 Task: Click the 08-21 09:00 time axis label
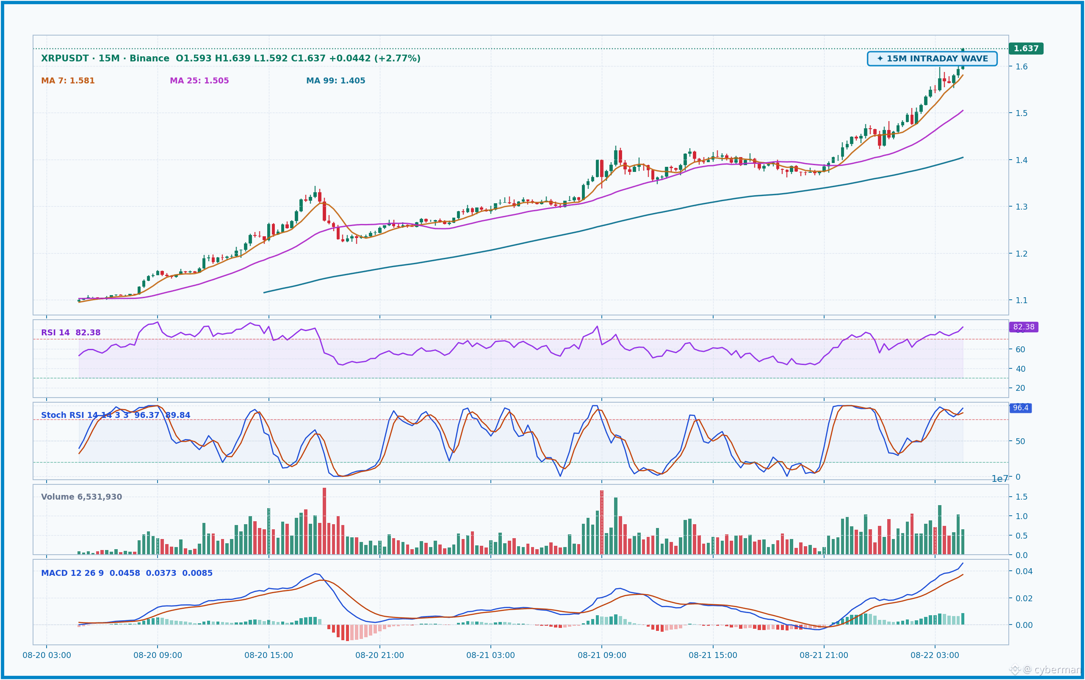coord(602,656)
